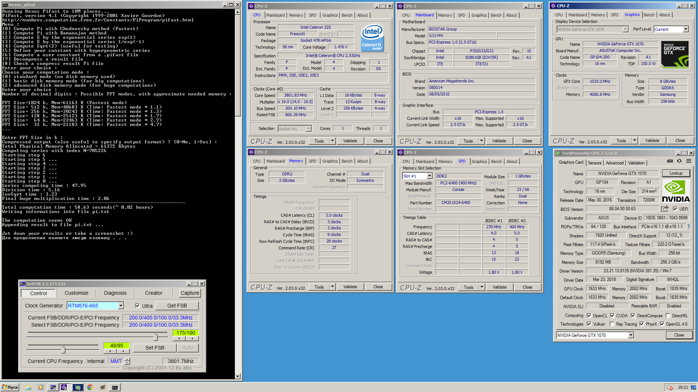Viewport: 698px width, 392px height.
Task: Click the Lookup button in GPU-Z
Action: [x=676, y=173]
